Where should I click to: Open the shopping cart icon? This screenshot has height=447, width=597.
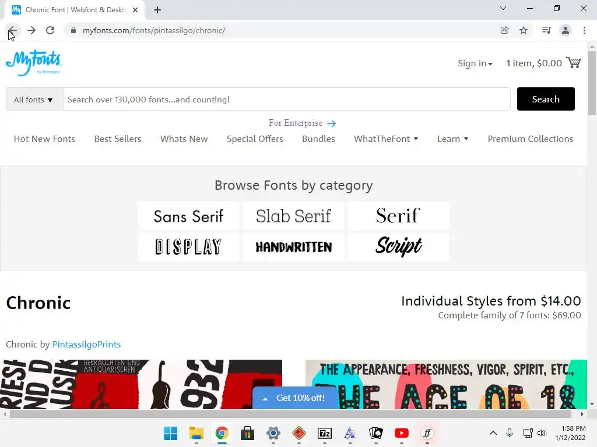click(x=574, y=63)
